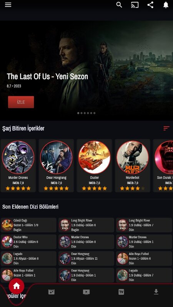This screenshot has height=307, width=173.
Task: Tap the share icon in top bar
Action: 150,5
